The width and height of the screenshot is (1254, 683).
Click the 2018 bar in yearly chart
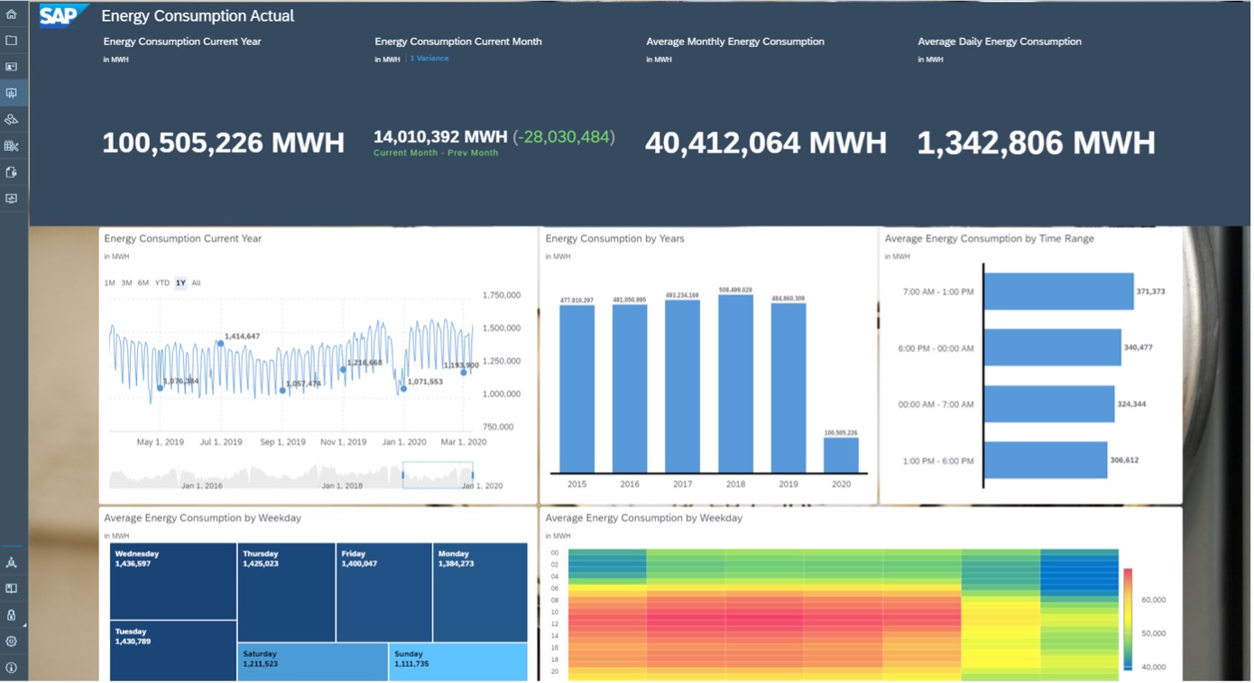tap(735, 383)
